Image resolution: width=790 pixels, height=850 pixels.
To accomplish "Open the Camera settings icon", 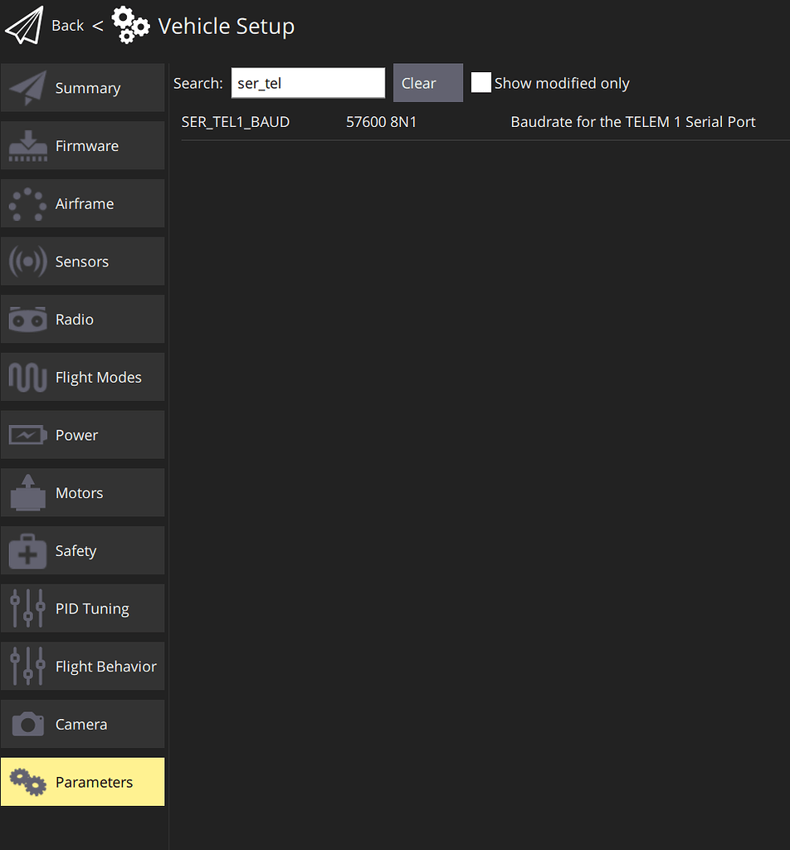I will click(27, 724).
